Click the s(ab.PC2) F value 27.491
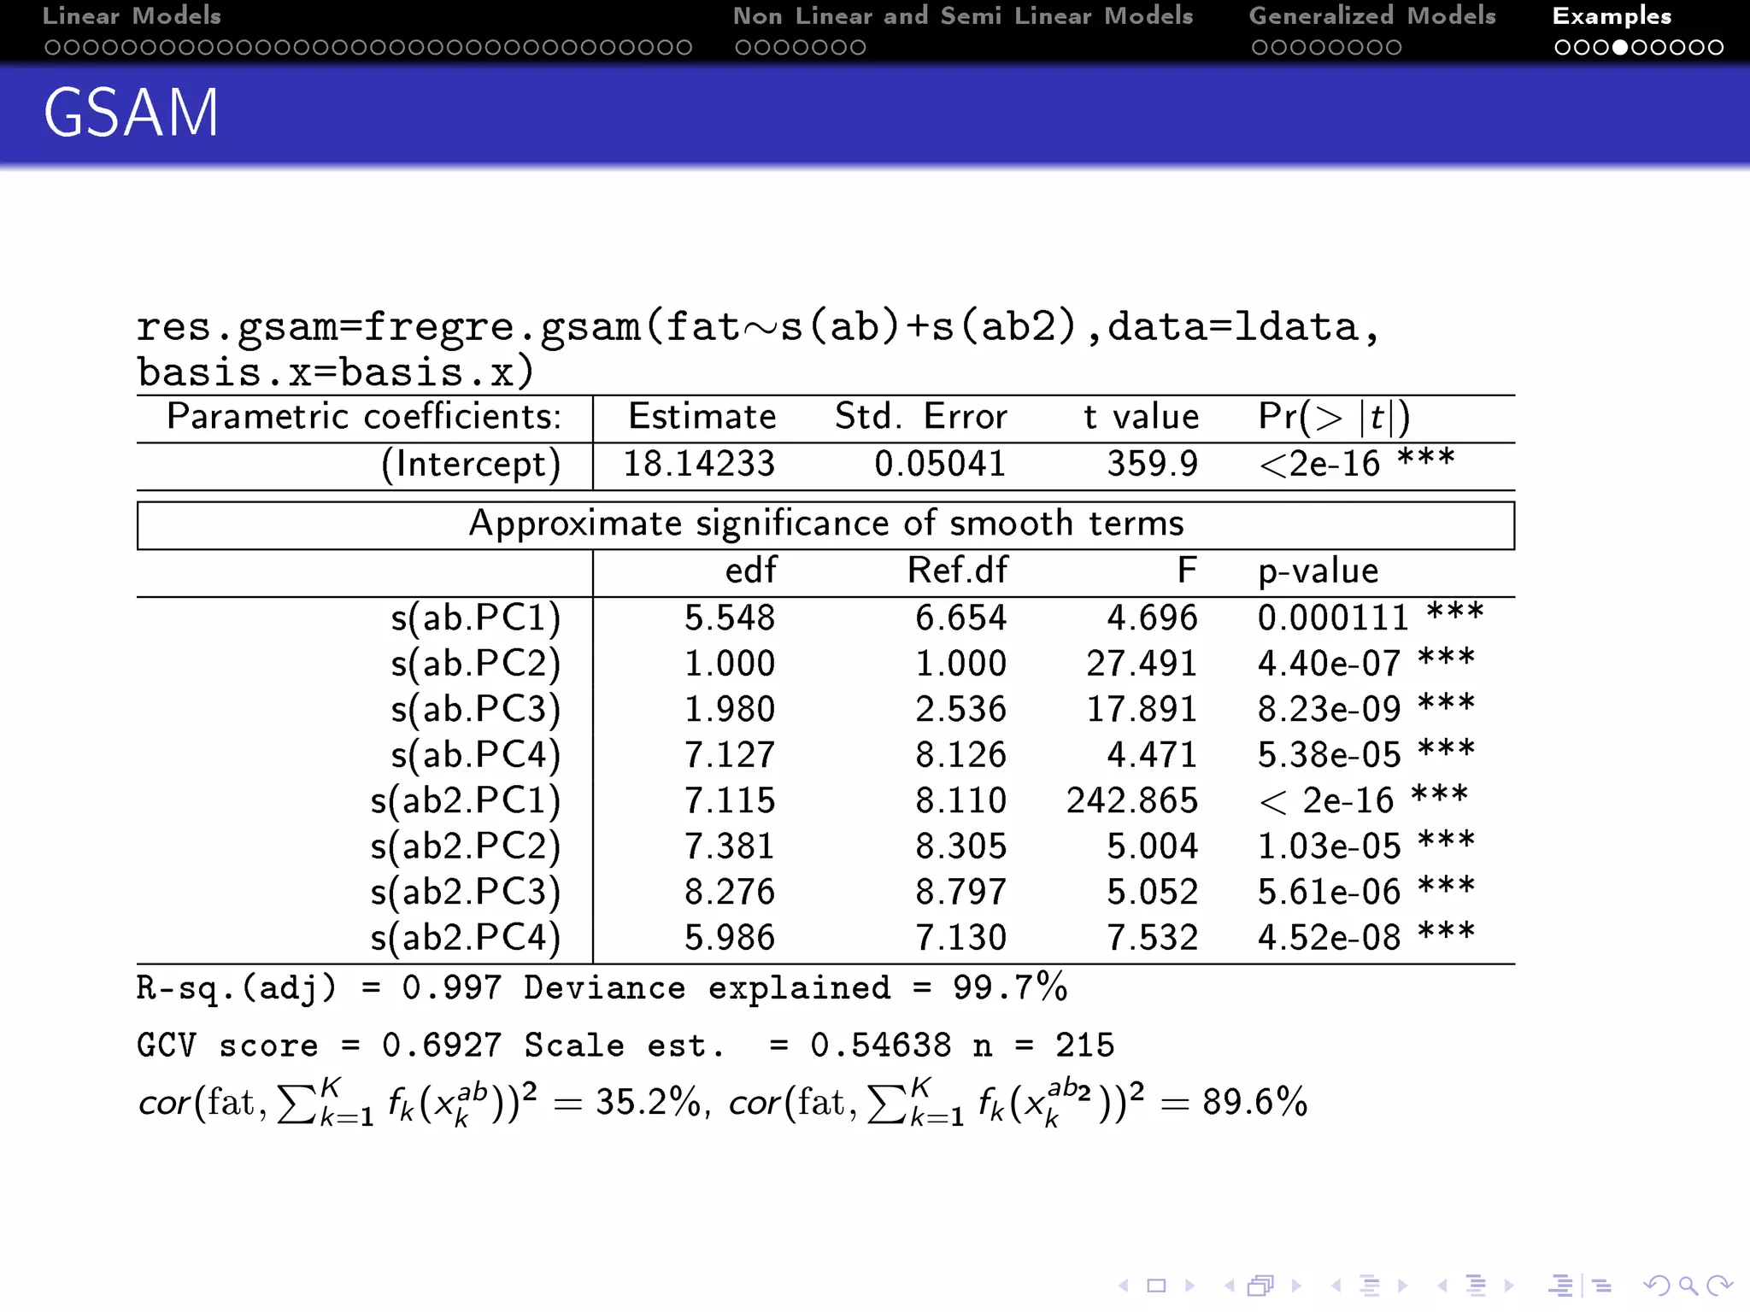This screenshot has width=1750, height=1312. coord(1142,664)
